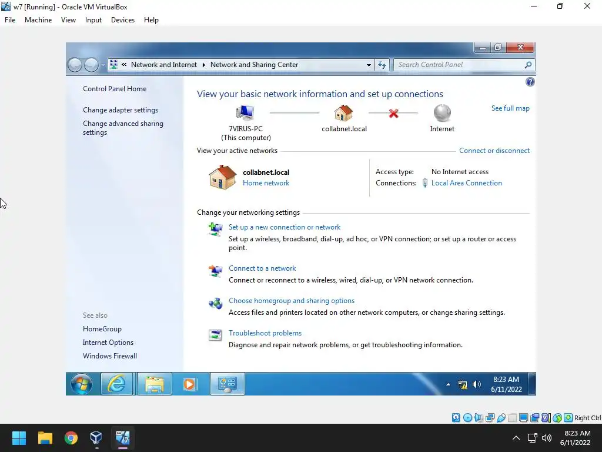
Task: Click the Local Area Connection plug icon
Action: (424, 183)
